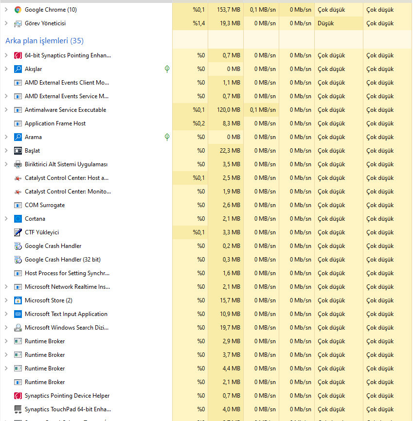Click the CTF Yükleyici pen icon
Screen dimensions: 413x421
[18, 232]
